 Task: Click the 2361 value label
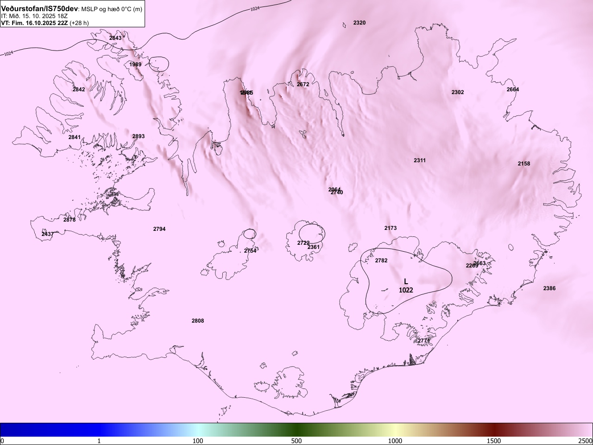pos(314,247)
